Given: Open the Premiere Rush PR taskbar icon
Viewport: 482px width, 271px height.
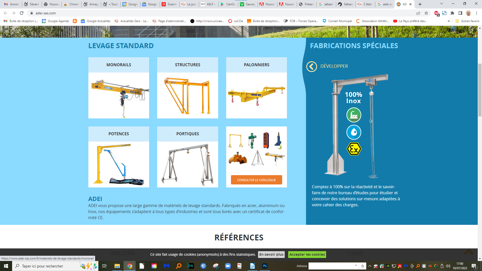Looking at the screenshot, I should pyautogui.click(x=191, y=266).
